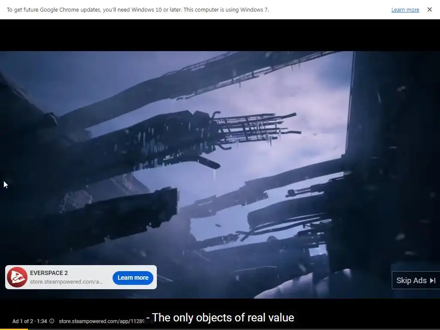Click the EVERSPACE 2 ad title
440x330 pixels.
(49, 273)
